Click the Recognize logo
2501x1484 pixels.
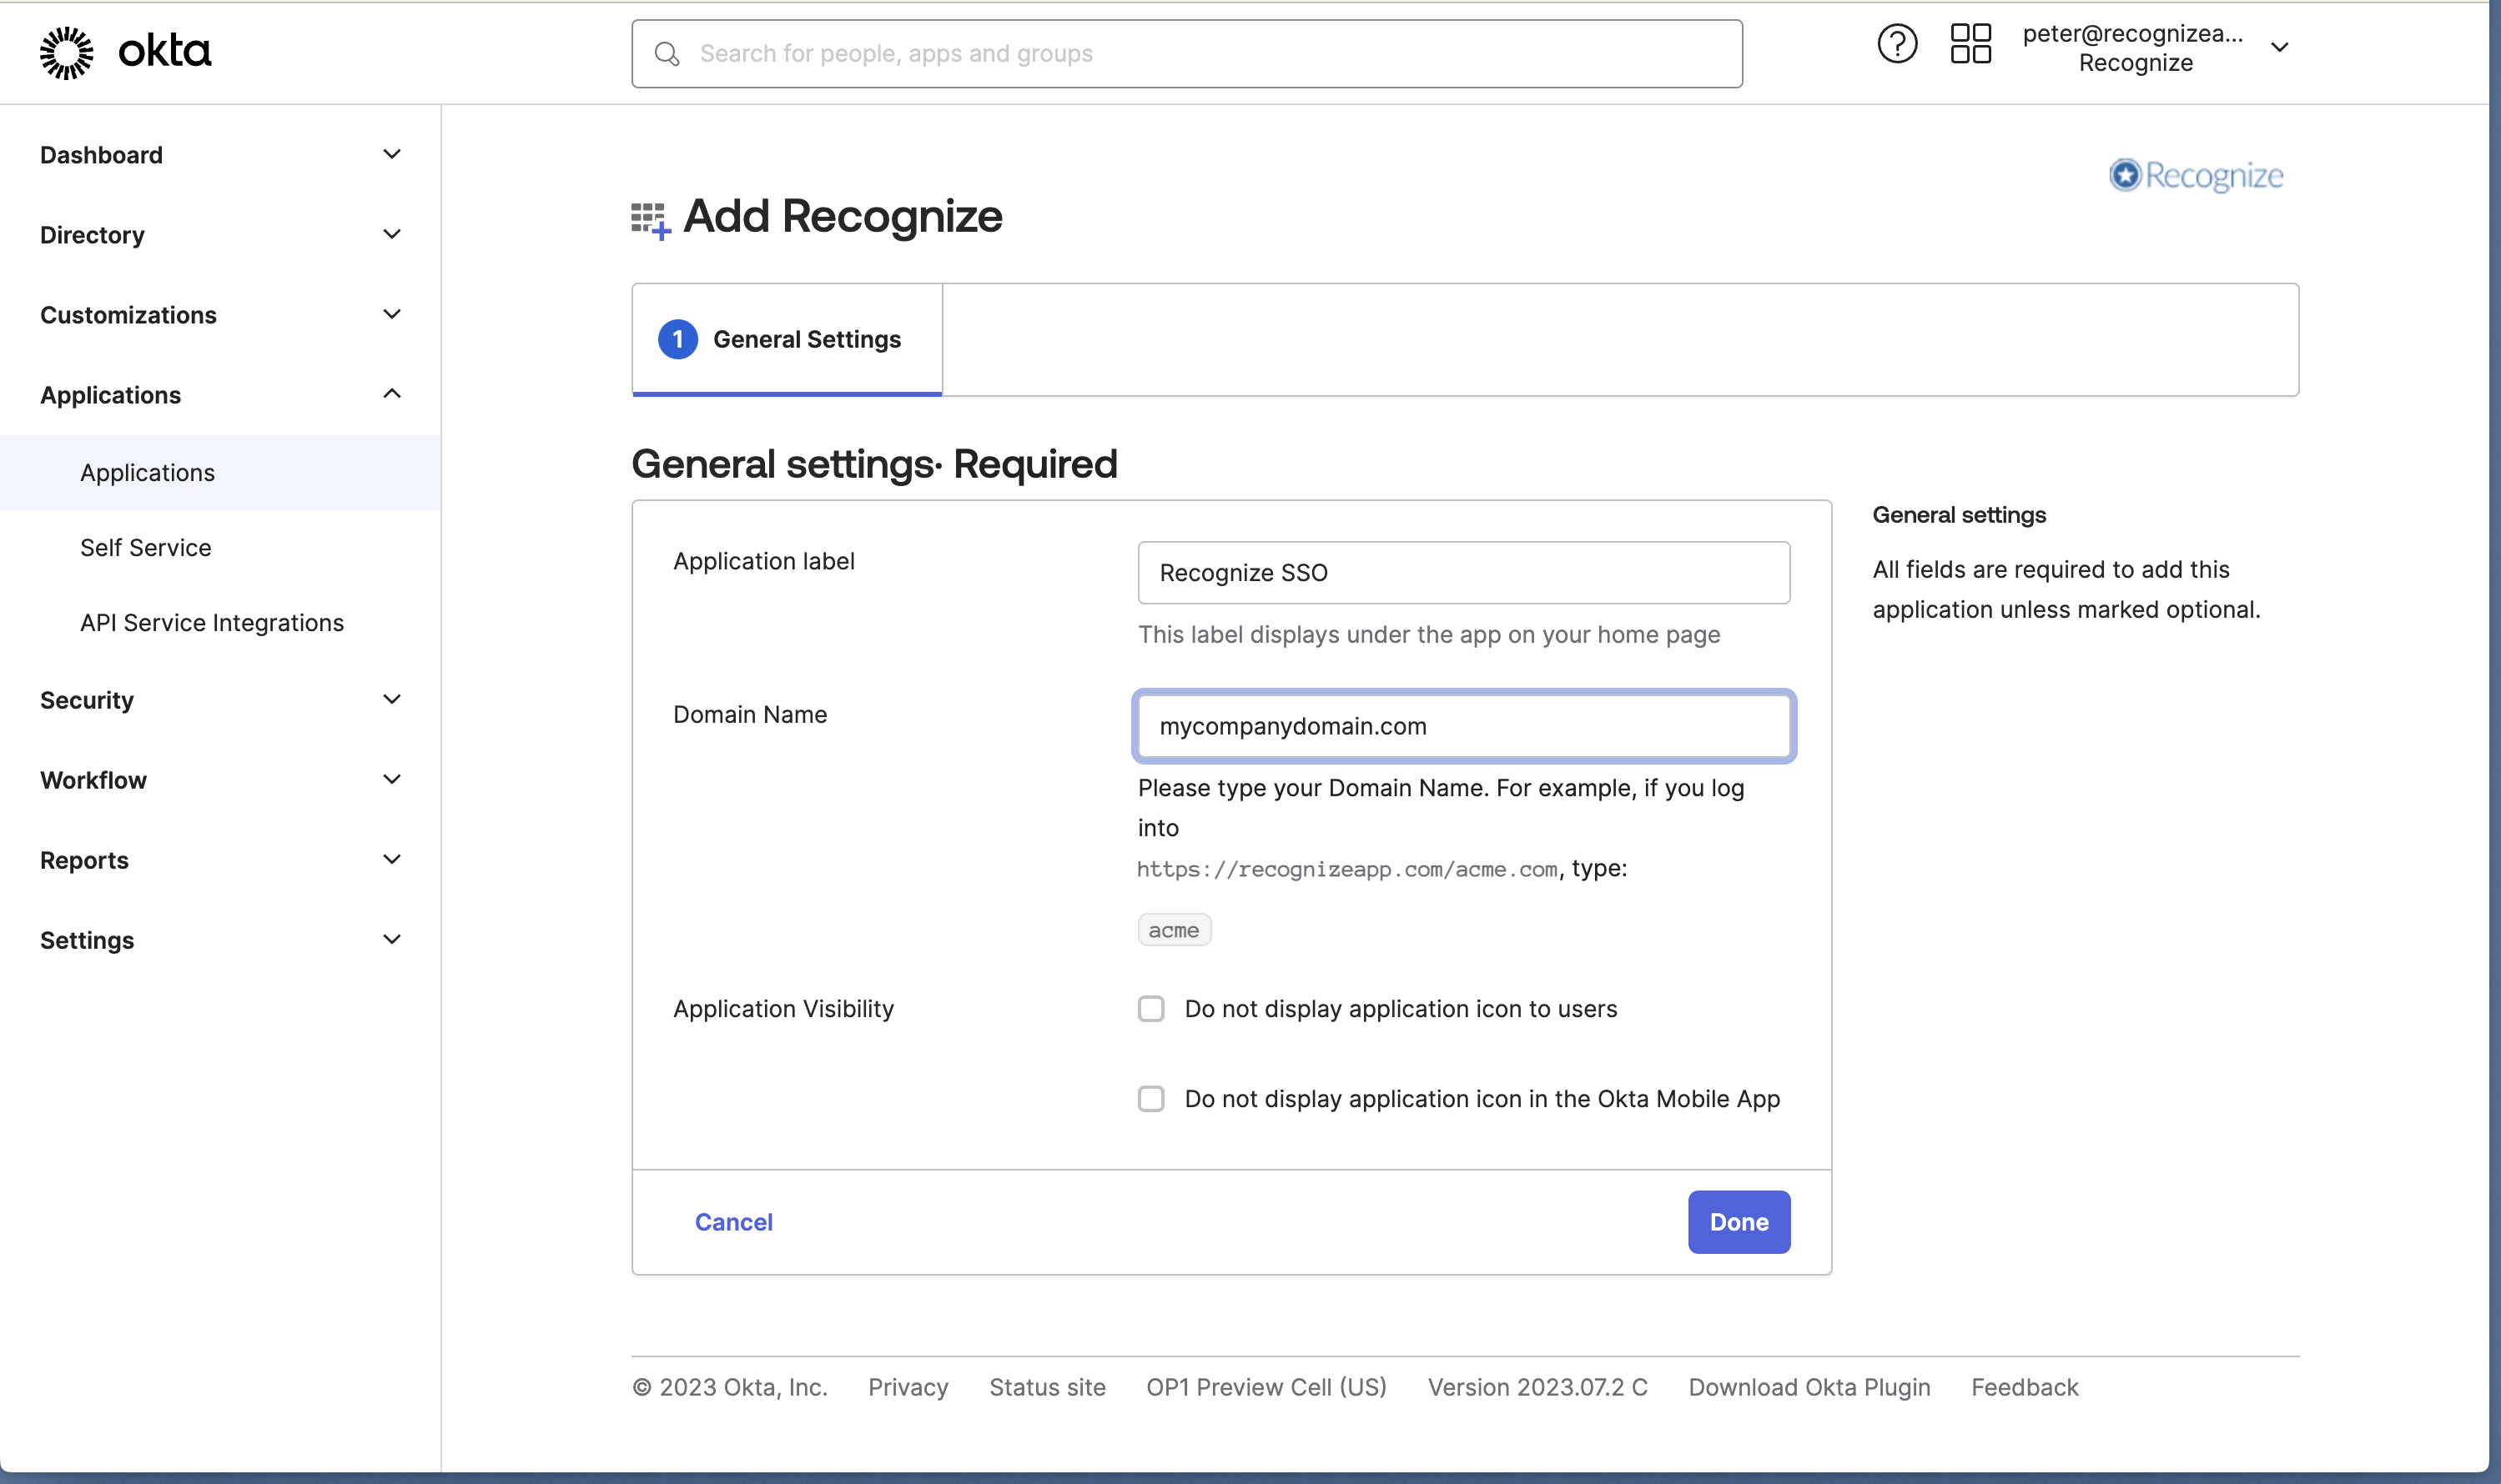(2196, 175)
